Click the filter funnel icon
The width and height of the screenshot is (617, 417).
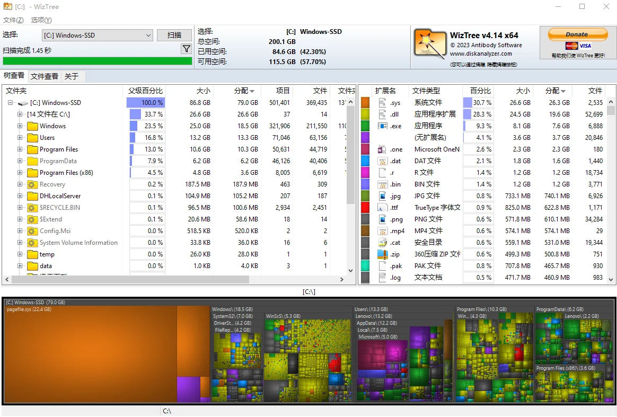tap(186, 48)
